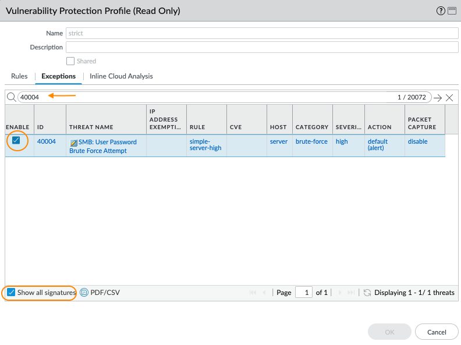Go to the first page arrow
This screenshot has width=461, height=345.
pos(253,293)
